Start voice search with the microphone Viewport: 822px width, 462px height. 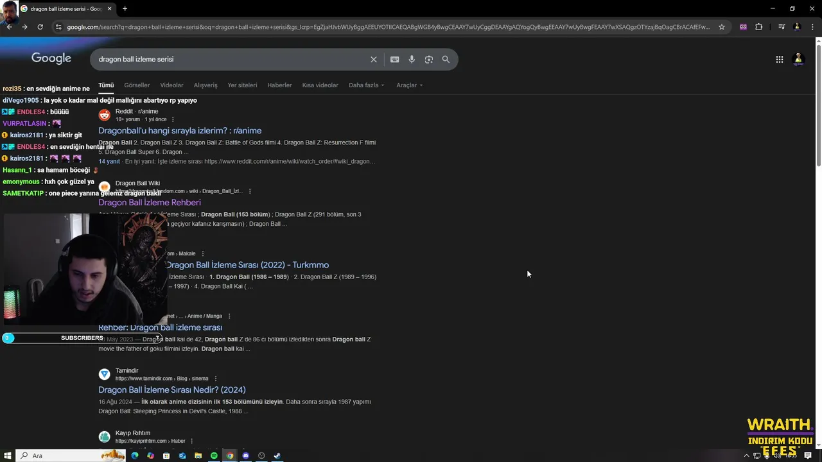pos(412,59)
